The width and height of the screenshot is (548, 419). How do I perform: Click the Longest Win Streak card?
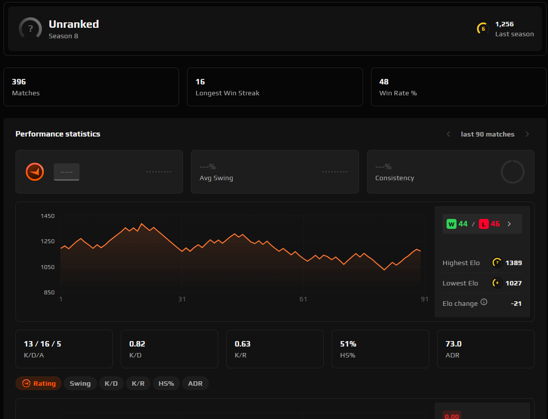click(x=274, y=87)
